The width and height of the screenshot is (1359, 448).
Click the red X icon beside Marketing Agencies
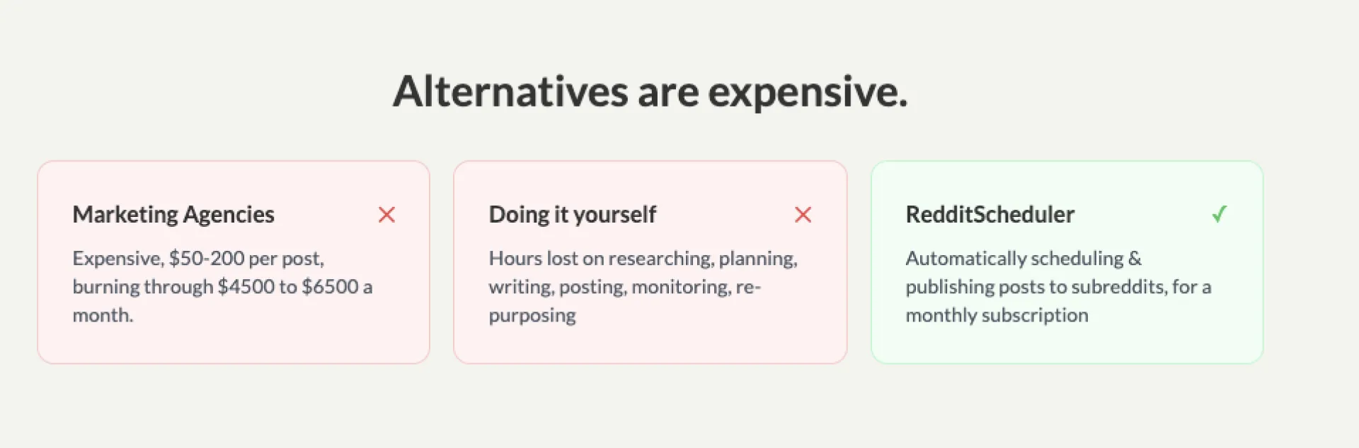pyautogui.click(x=386, y=215)
